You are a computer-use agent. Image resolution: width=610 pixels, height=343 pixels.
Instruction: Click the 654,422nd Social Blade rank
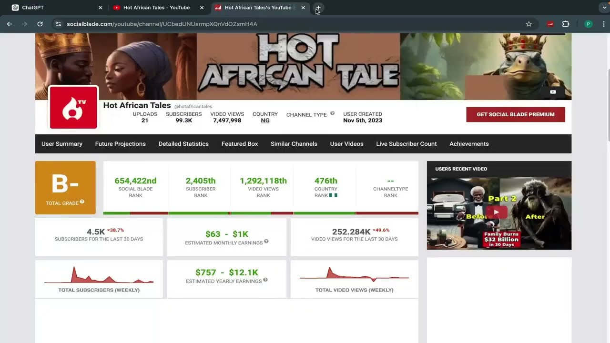tap(135, 181)
